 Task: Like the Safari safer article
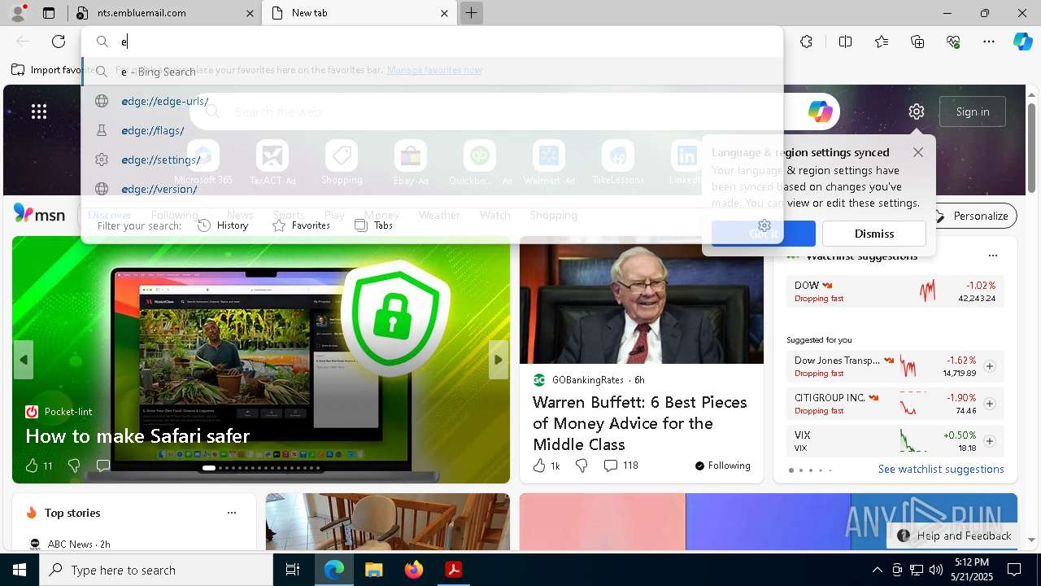coord(32,466)
